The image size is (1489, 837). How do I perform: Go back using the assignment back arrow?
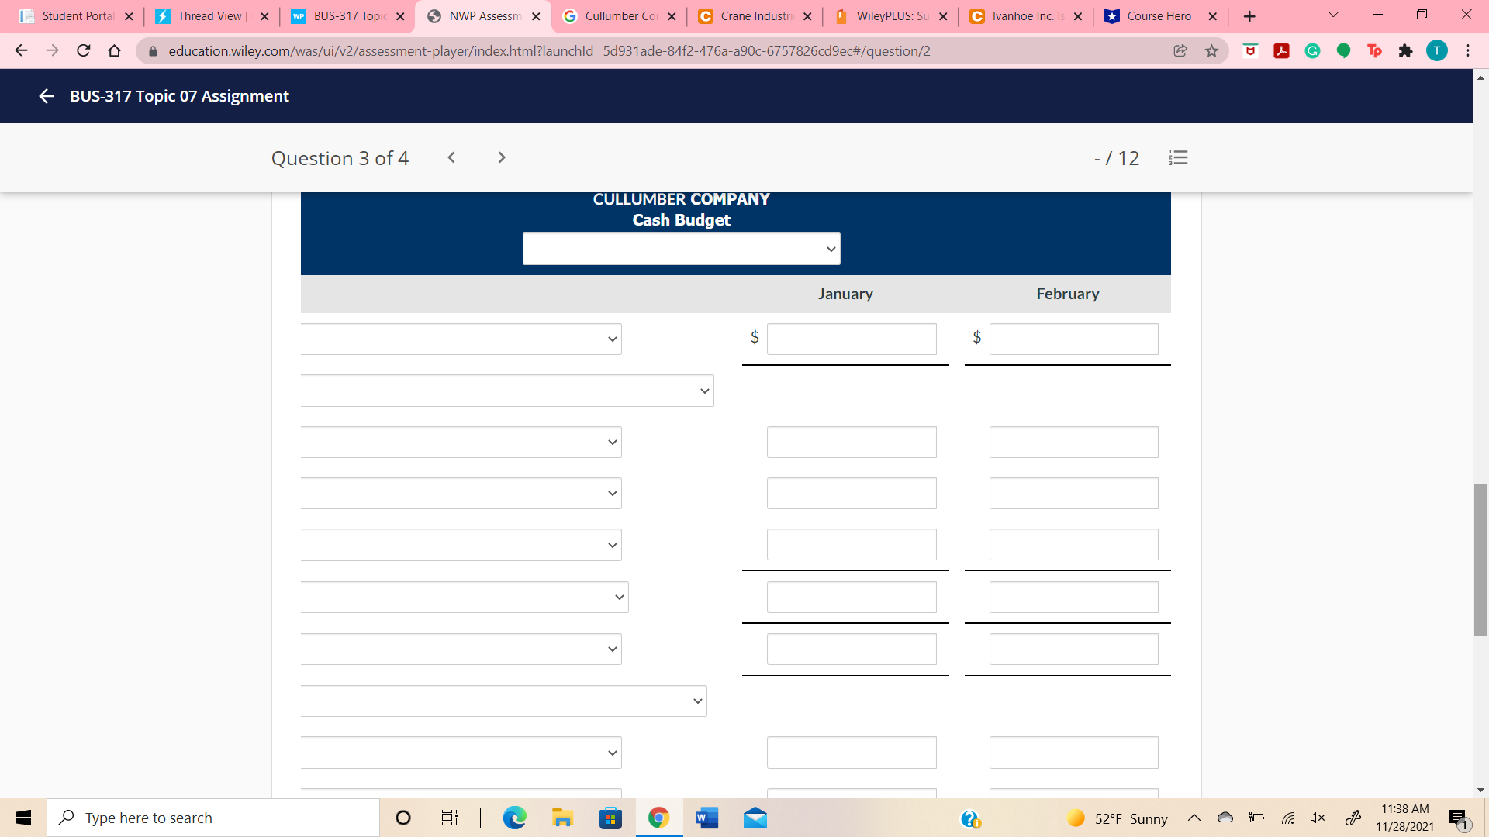click(46, 96)
